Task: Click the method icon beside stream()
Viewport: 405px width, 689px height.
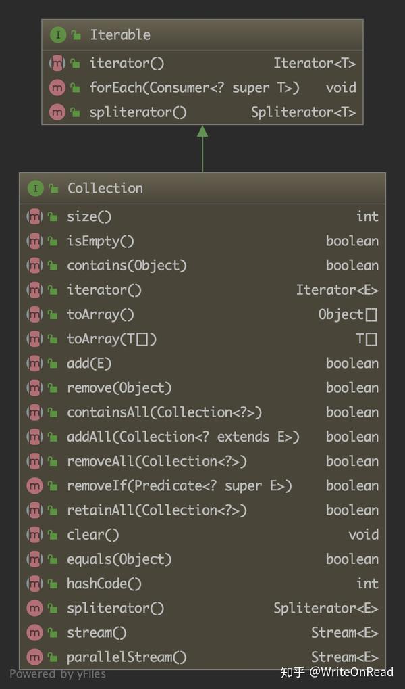Action: pyautogui.click(x=34, y=633)
